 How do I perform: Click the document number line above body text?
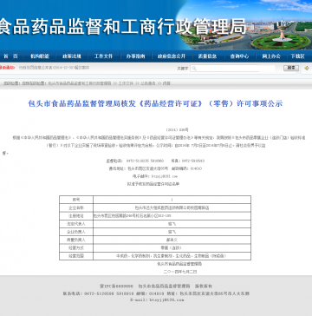(x=177, y=130)
